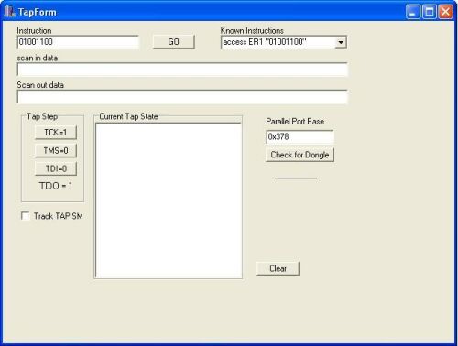Click Check for Dongle button
Viewport: 458px width, 346px height.
(x=300, y=155)
